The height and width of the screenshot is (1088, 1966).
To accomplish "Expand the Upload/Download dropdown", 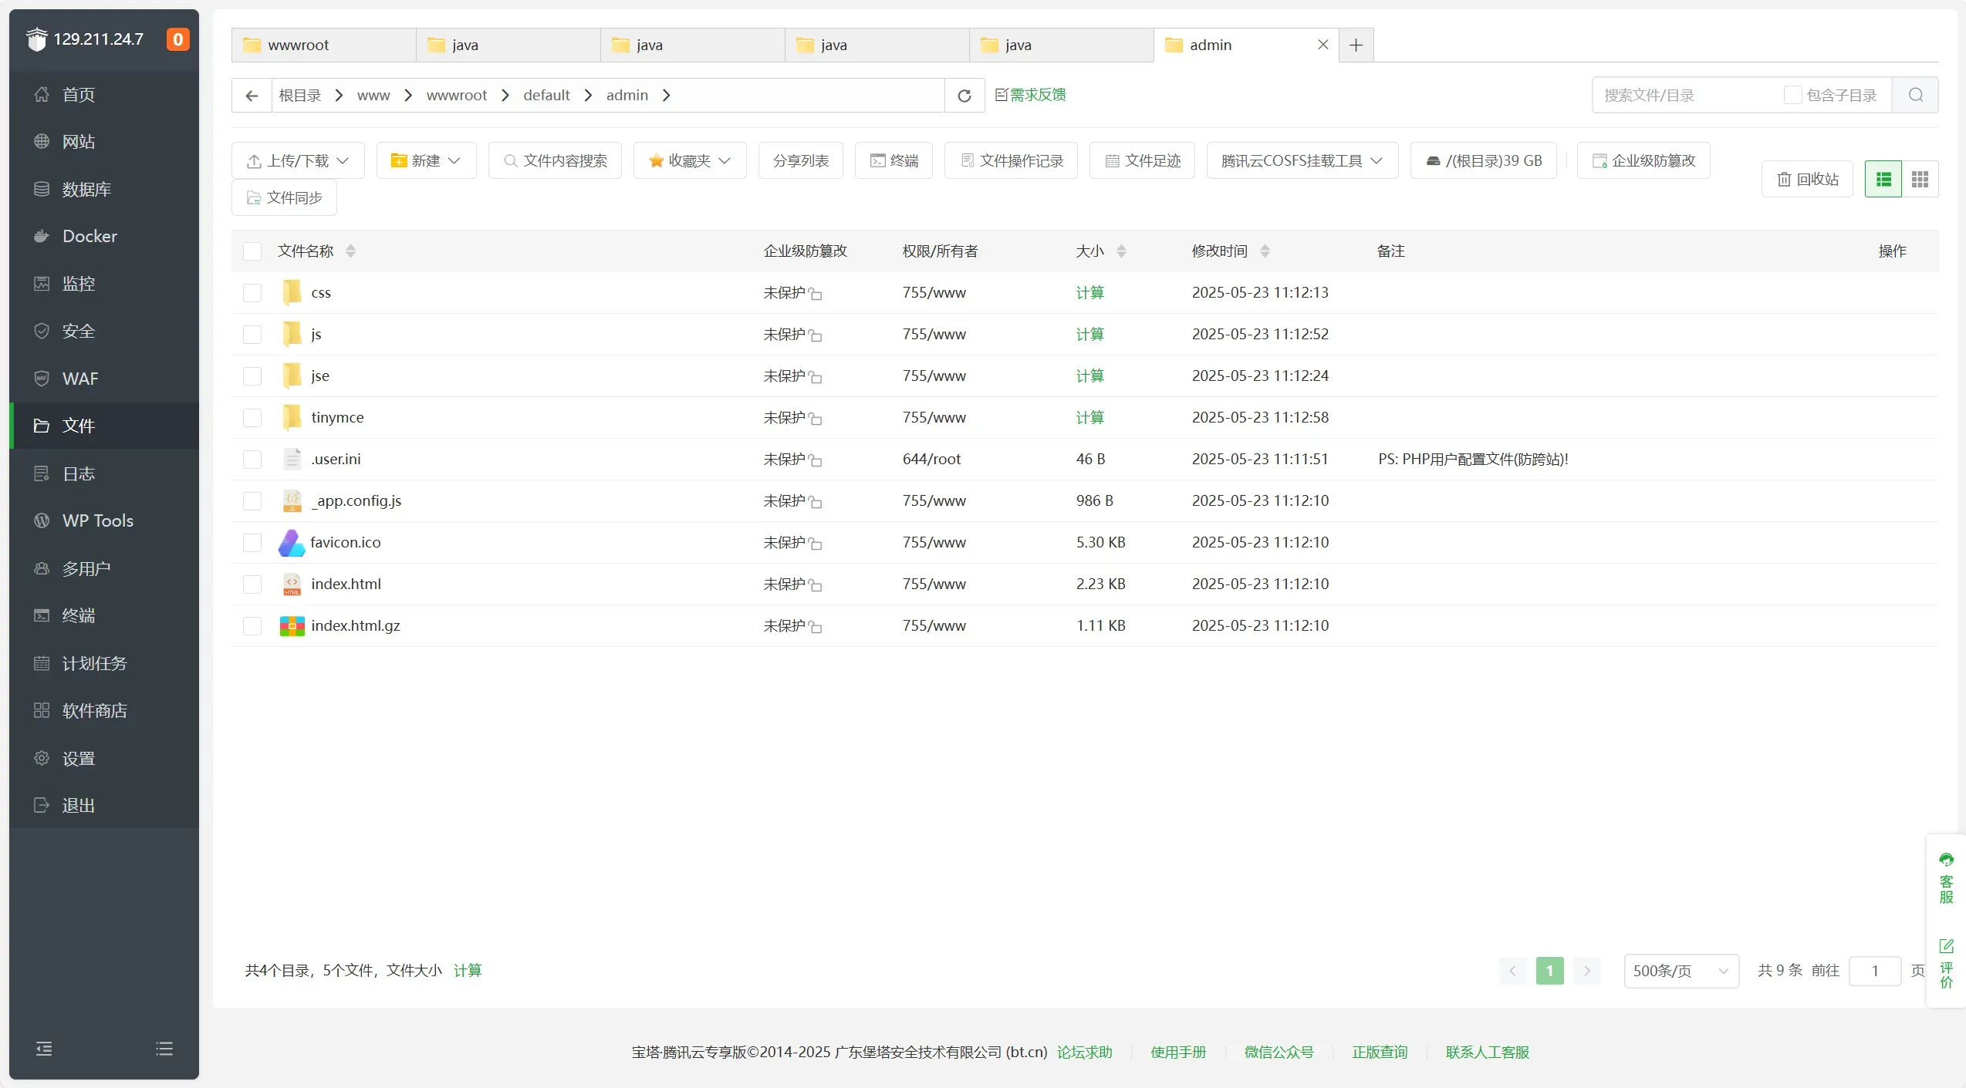I will pos(298,161).
